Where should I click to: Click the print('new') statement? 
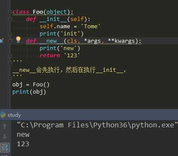pyautogui.click(x=60, y=48)
